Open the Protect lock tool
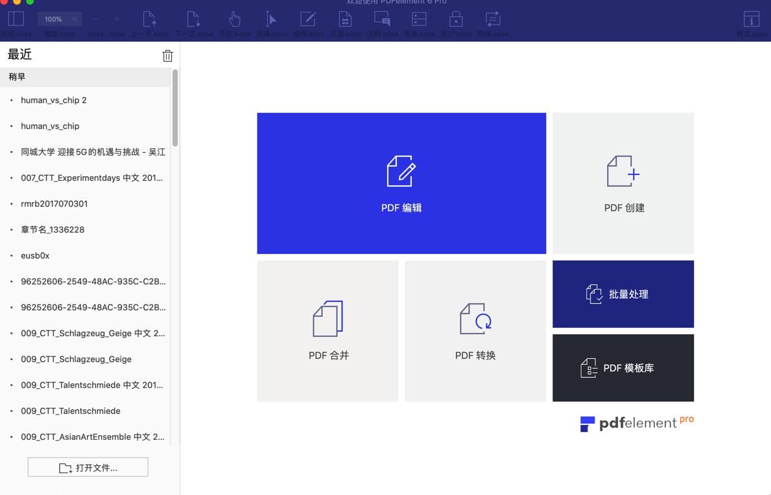Viewport: 771px width, 495px height. click(456, 19)
